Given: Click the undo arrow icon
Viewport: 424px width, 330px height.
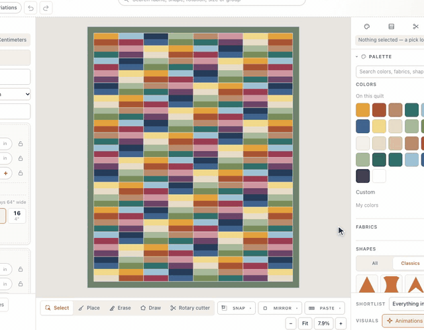Looking at the screenshot, I should click(30, 8).
